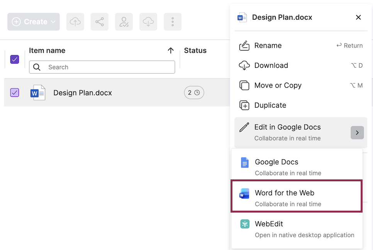Open file with Word for the Web
373x250 pixels.
coord(297,196)
